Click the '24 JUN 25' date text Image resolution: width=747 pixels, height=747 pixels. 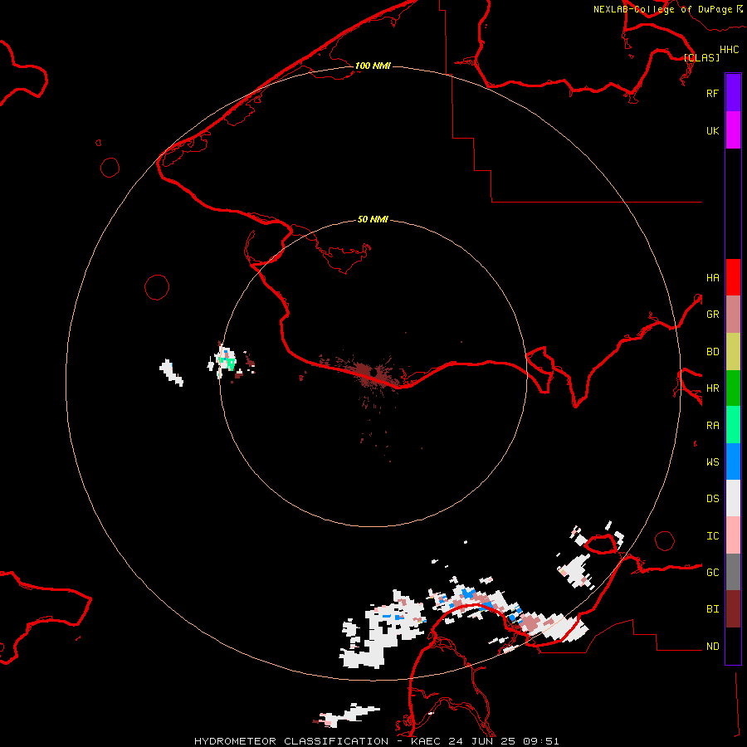[x=481, y=741]
